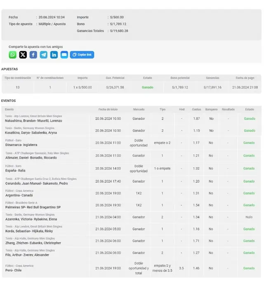Share the bet via Telegram
Image resolution: width=264 pixels, height=287 pixels.
(44, 55)
